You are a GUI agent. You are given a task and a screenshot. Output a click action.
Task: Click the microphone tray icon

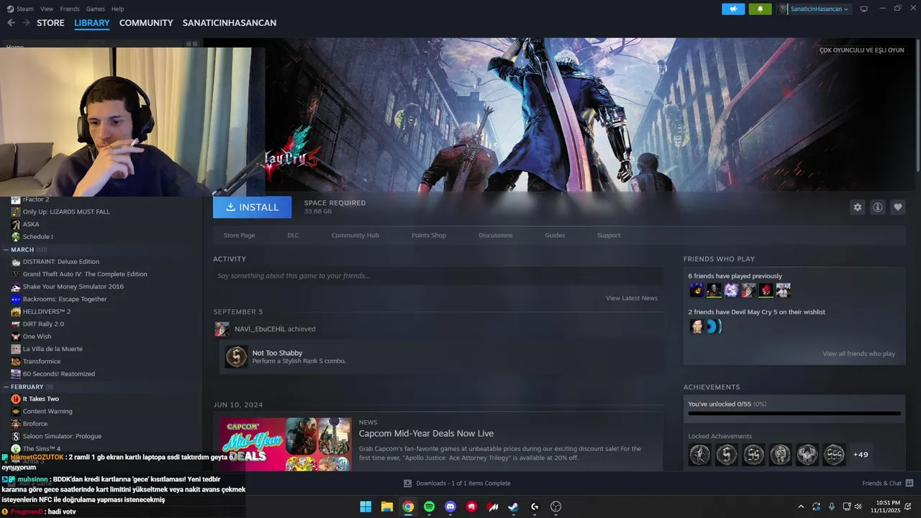pos(832,506)
